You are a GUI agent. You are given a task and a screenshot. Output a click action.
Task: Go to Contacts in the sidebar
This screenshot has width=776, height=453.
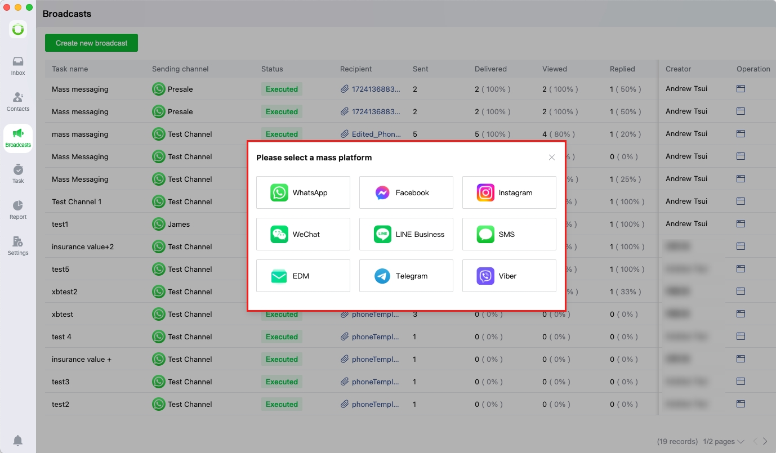click(18, 102)
